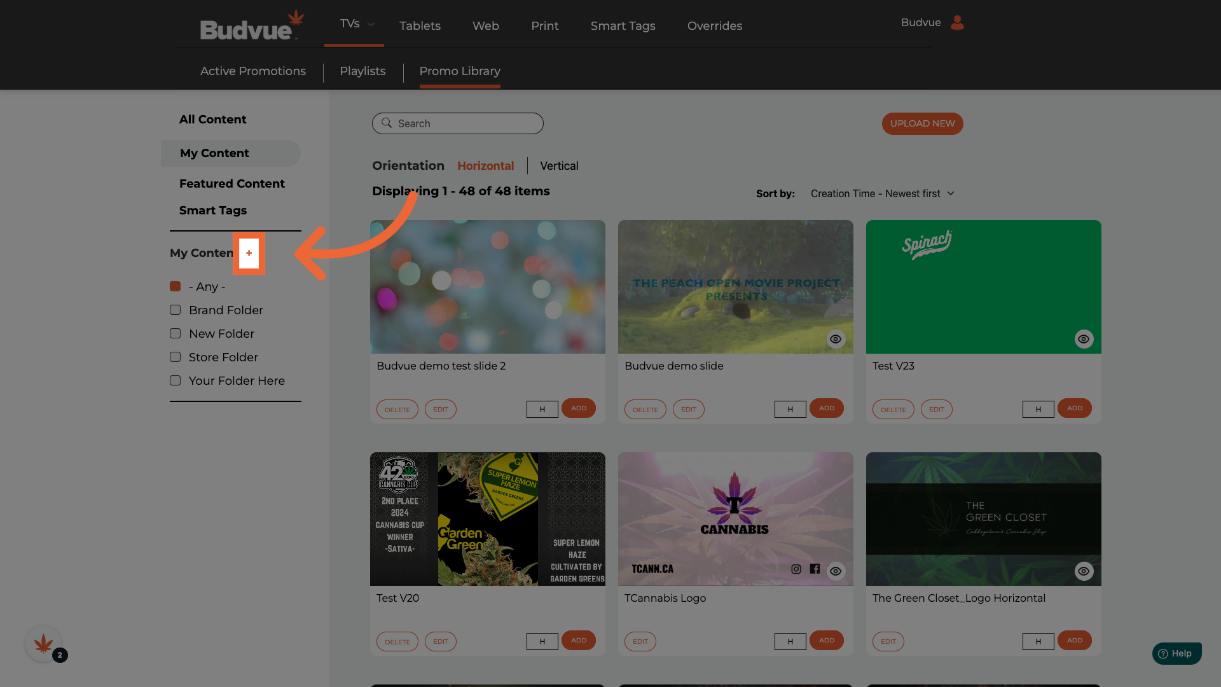Open H orientation selector on Test V20
1221x687 pixels.
(x=542, y=641)
